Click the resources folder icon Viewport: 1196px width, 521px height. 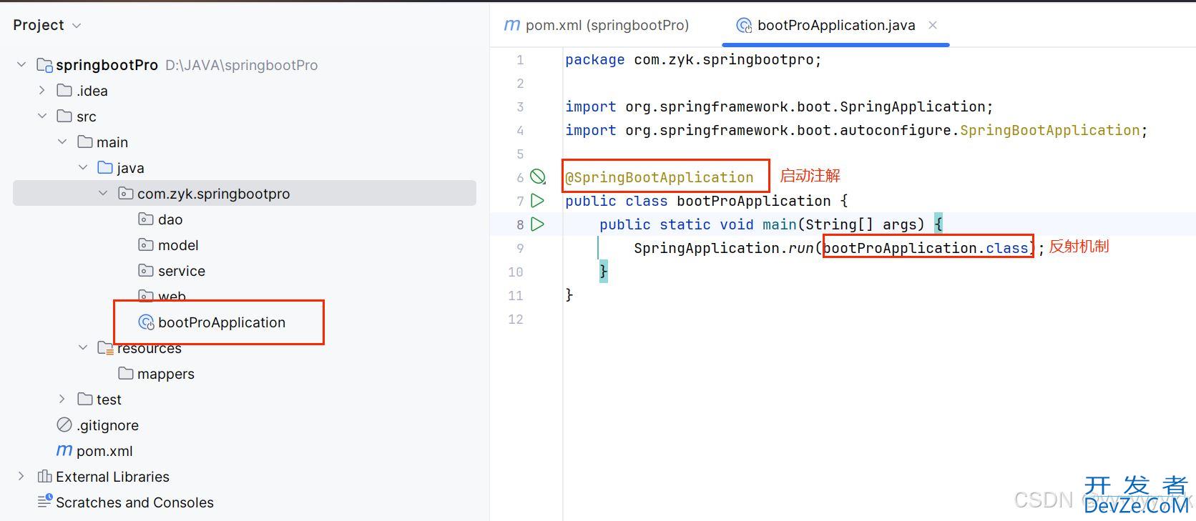(x=105, y=348)
